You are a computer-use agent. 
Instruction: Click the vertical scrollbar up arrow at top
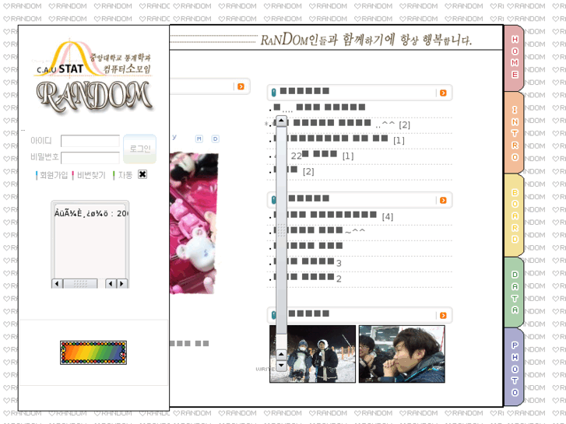(x=281, y=121)
